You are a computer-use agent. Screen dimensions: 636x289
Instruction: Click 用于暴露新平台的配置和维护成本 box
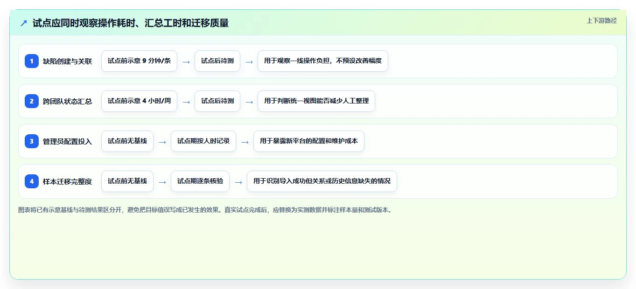tap(309, 141)
